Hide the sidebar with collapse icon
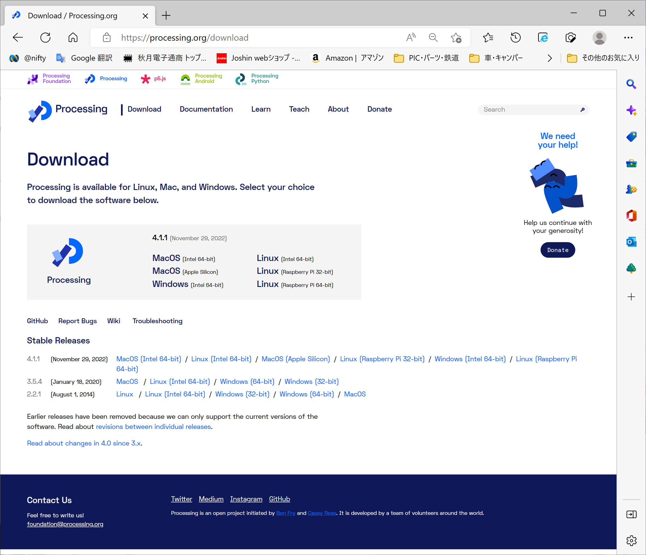The width and height of the screenshot is (646, 555). (631, 514)
